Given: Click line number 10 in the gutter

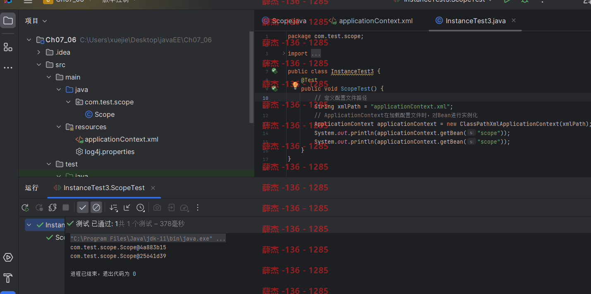Looking at the screenshot, I should (265, 98).
